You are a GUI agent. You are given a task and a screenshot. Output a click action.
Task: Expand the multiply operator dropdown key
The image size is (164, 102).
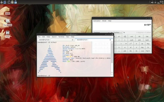pos(122,44)
